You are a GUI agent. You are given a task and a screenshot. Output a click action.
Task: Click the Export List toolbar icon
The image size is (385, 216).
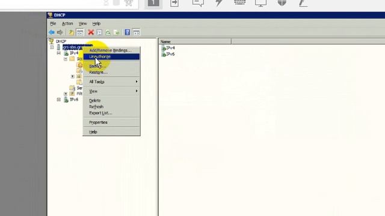(117, 32)
